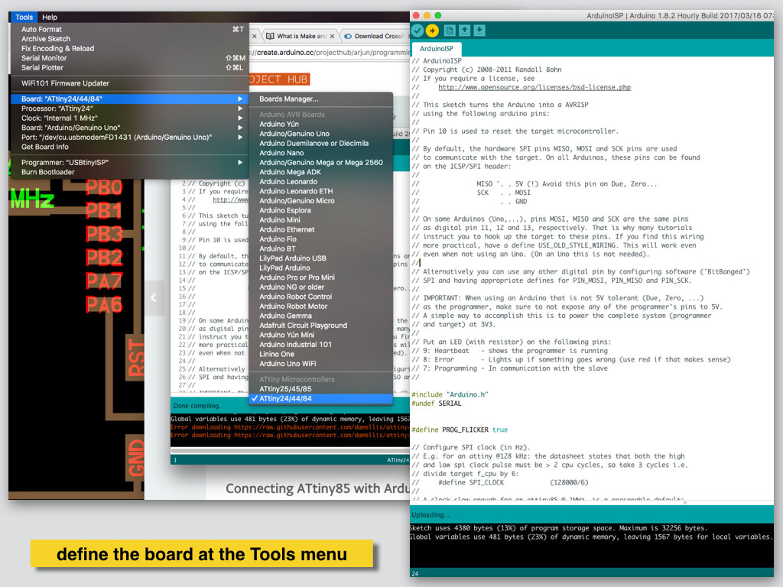Open the Tools menu
Viewport: 783px width, 587px height.
(24, 17)
